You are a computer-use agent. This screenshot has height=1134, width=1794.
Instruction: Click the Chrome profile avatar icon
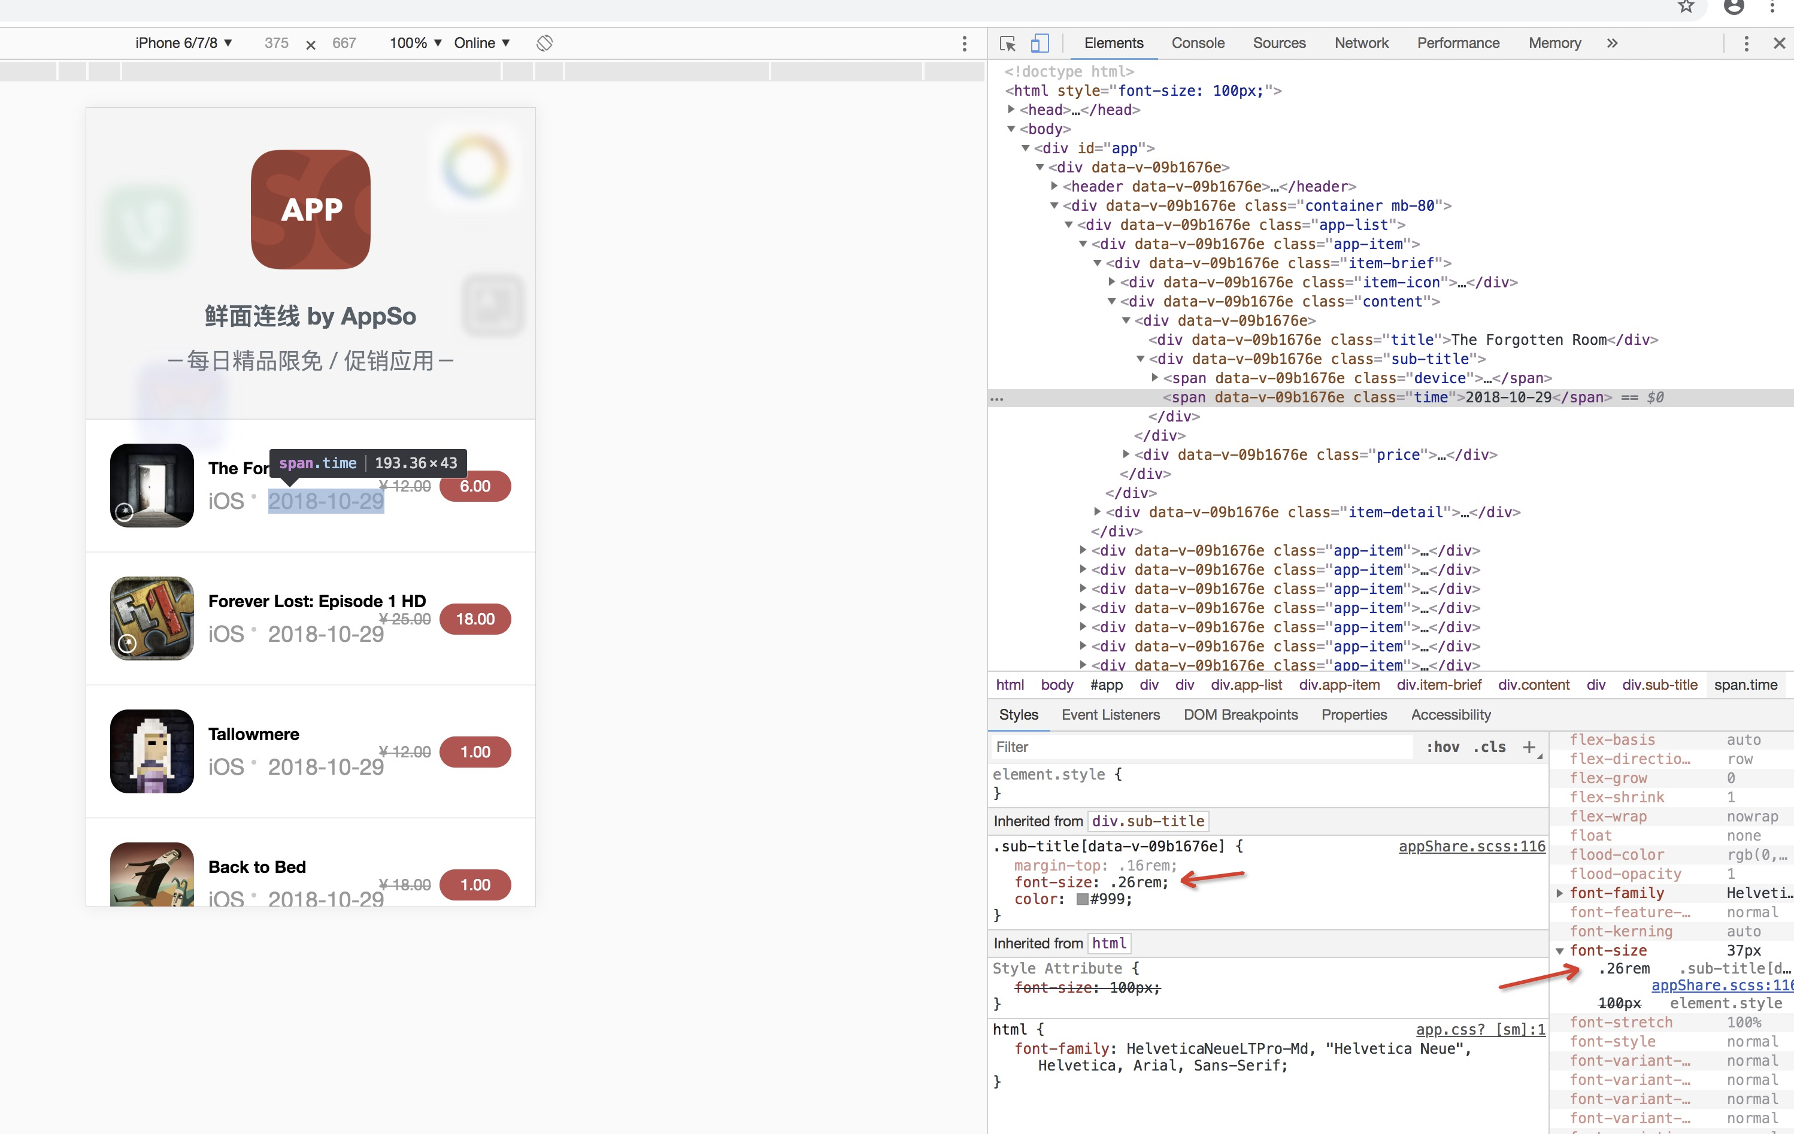click(x=1734, y=7)
